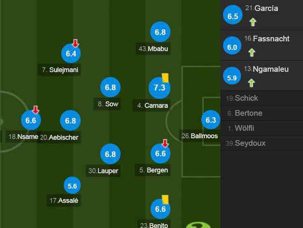Click the 30. Lauper name label
The image size is (303, 228).
tap(103, 171)
